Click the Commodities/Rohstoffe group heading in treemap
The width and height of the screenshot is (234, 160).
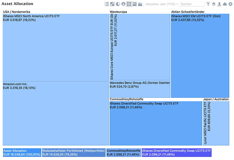[x=126, y=99]
